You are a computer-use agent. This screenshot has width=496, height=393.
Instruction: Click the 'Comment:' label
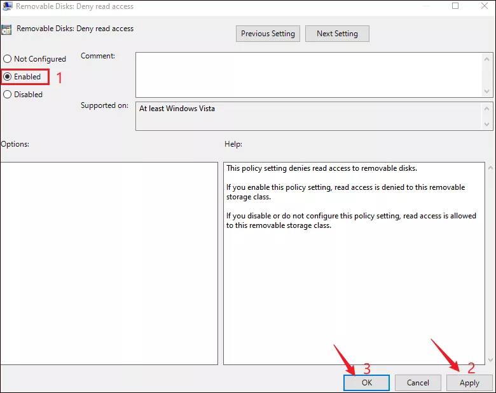tap(98, 56)
